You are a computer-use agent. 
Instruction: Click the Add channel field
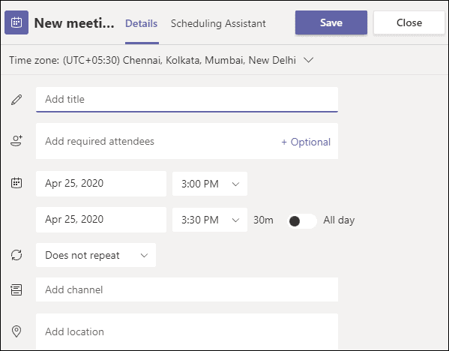point(187,289)
